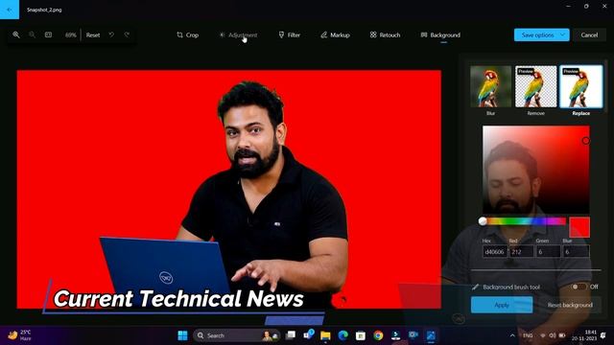Open the Crop tab
This screenshot has height=345, width=614.
[188, 35]
